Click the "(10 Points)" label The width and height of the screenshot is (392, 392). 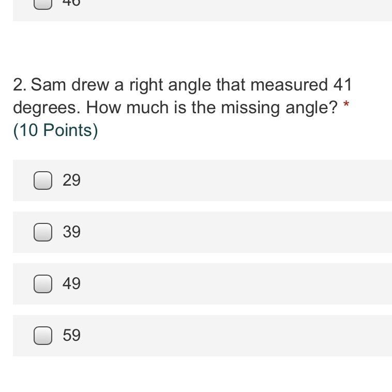[x=55, y=130]
